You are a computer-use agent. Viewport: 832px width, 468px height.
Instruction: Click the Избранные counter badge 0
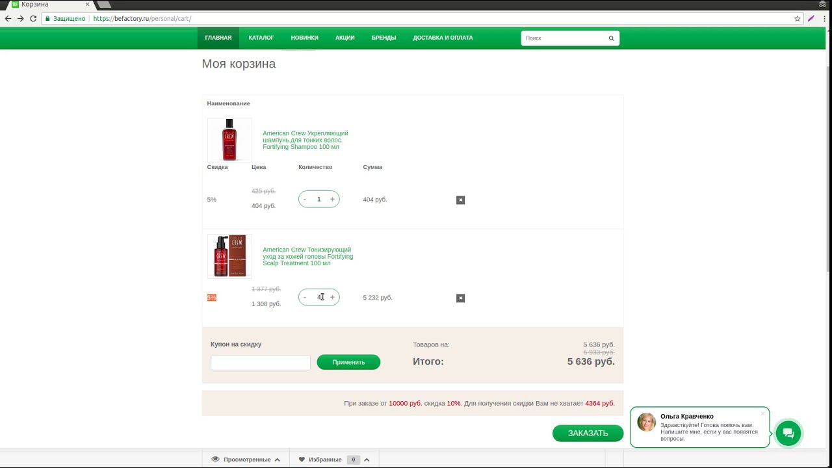[x=354, y=460]
